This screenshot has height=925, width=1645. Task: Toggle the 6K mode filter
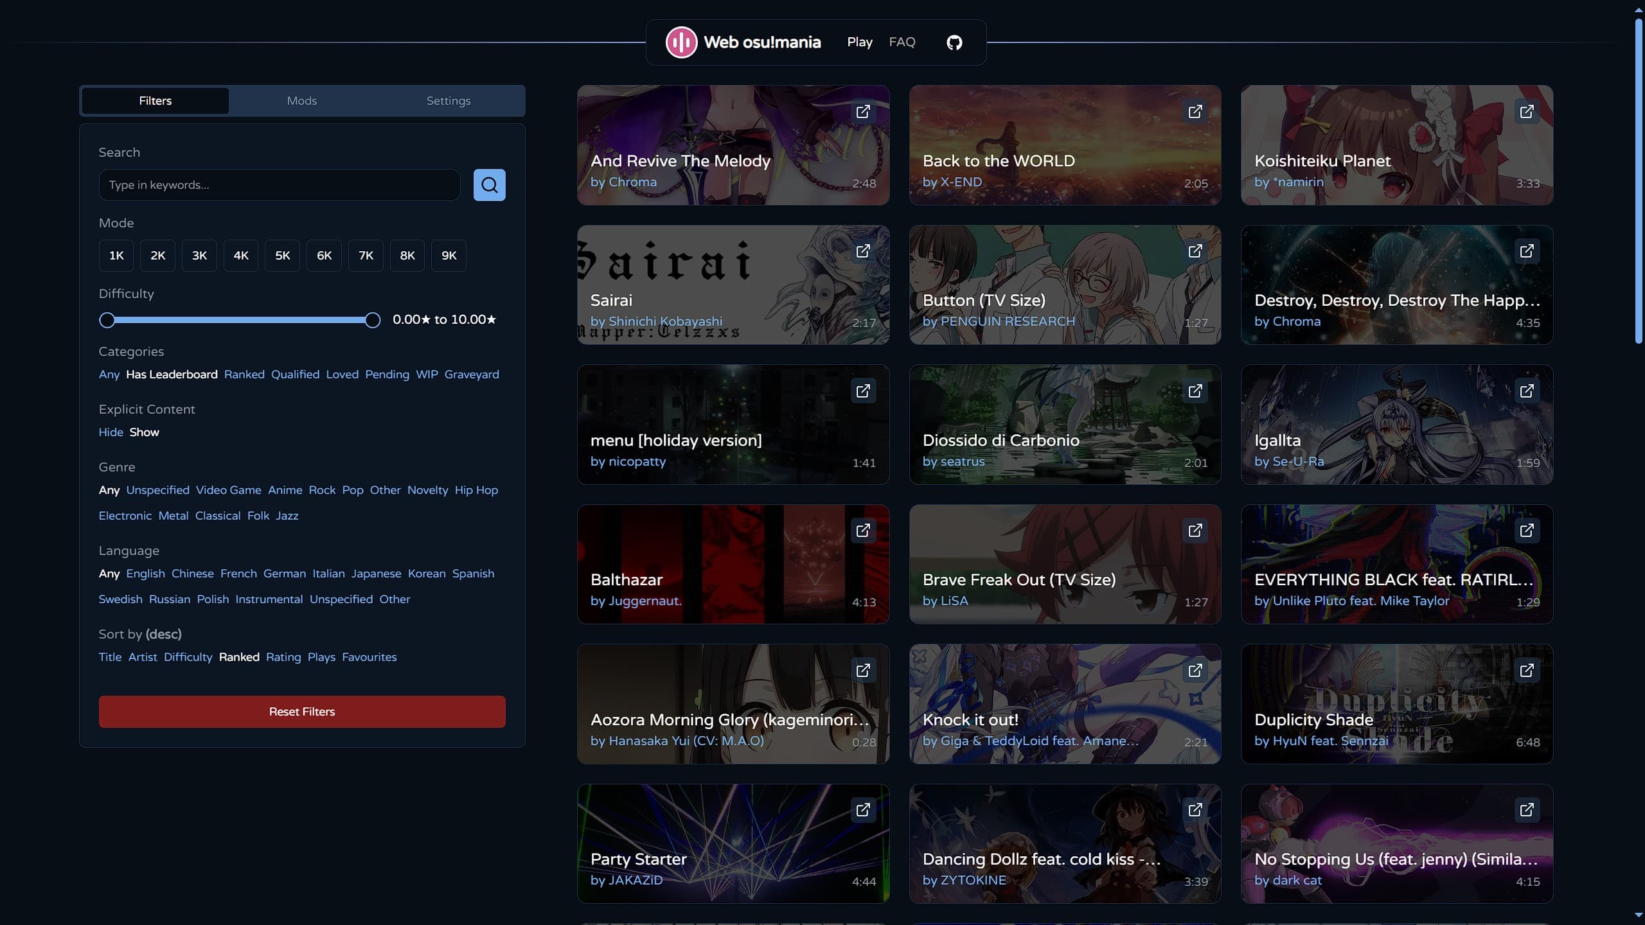click(x=325, y=256)
